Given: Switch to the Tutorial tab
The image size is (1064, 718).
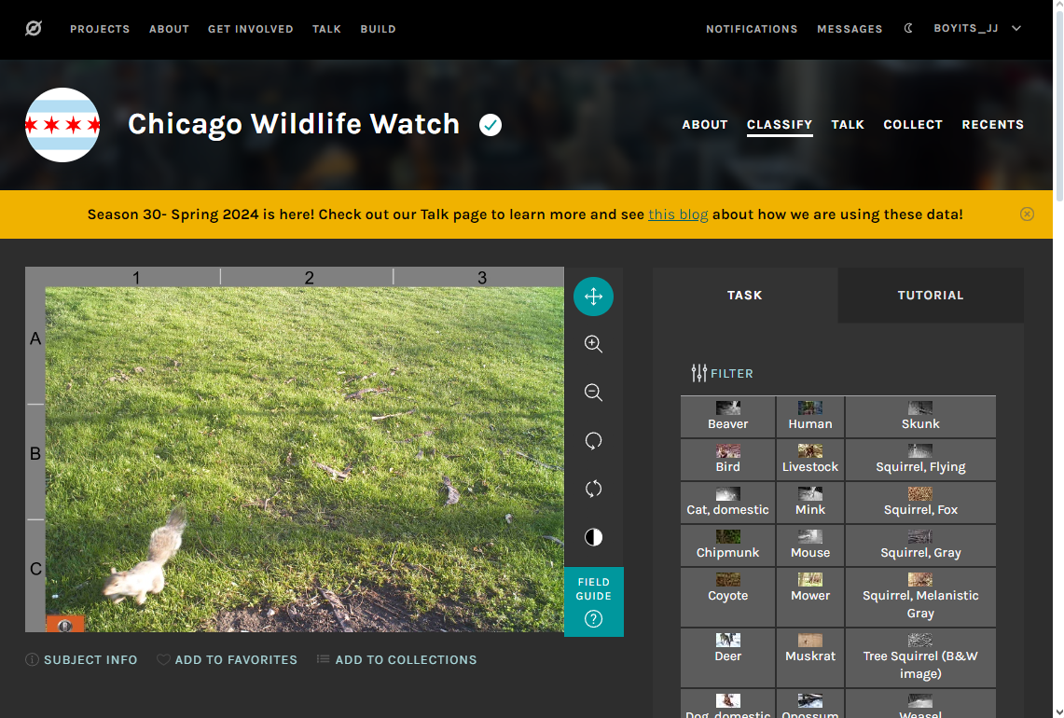Looking at the screenshot, I should (931, 296).
